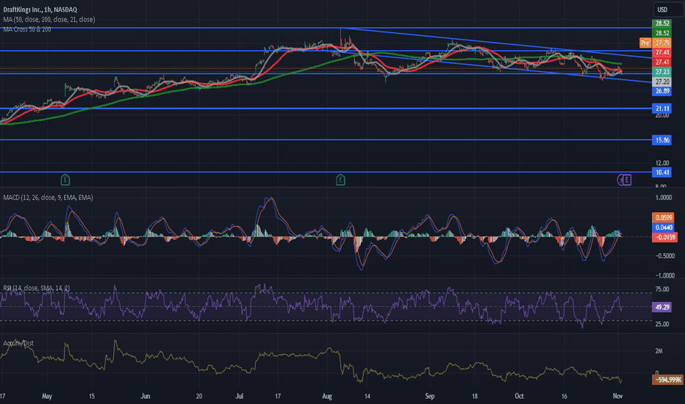Viewport: 685px width, 404px height.
Task: Click the blue 26.89 price label
Action: click(661, 91)
